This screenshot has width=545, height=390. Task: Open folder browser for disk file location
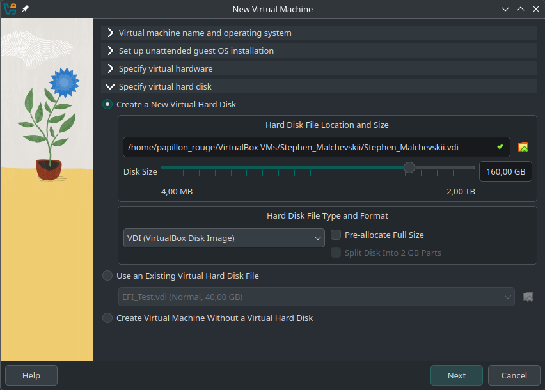coord(523,147)
